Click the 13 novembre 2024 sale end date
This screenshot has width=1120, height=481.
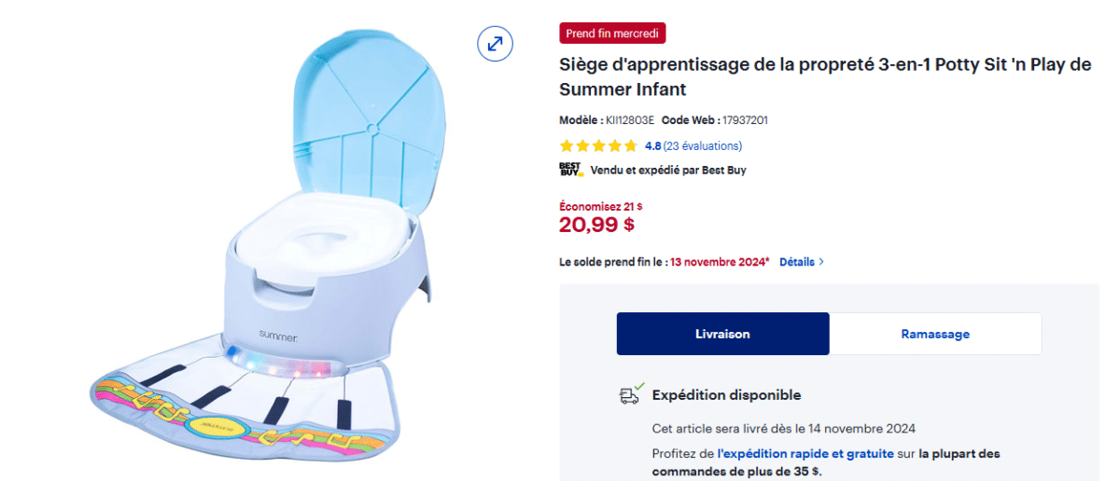pos(720,262)
